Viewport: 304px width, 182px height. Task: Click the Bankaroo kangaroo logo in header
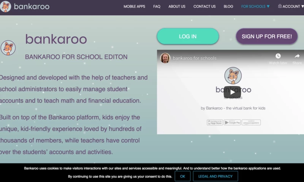tap(6, 6)
